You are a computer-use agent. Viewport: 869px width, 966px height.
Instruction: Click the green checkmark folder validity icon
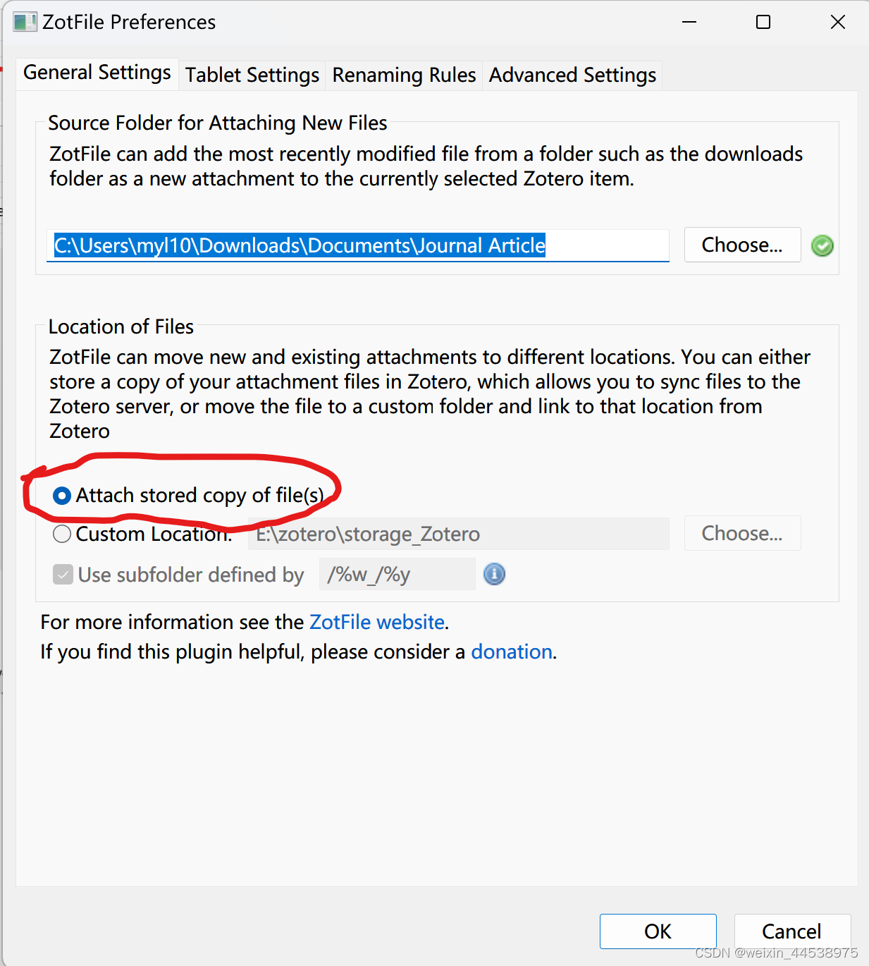822,245
